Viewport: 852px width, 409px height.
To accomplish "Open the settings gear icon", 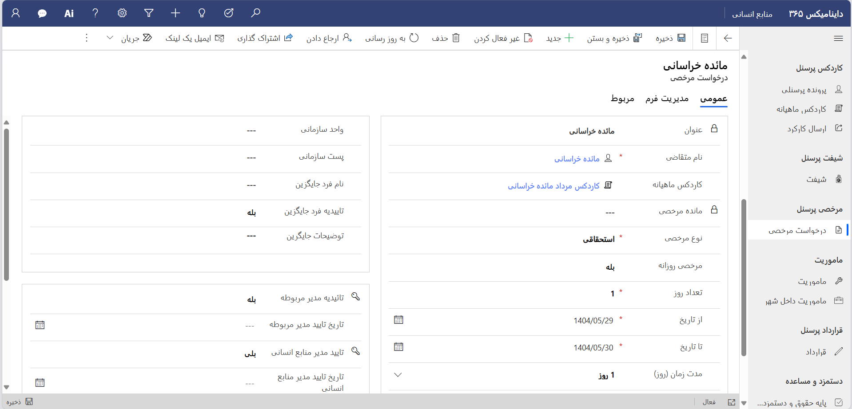I will click(x=122, y=13).
